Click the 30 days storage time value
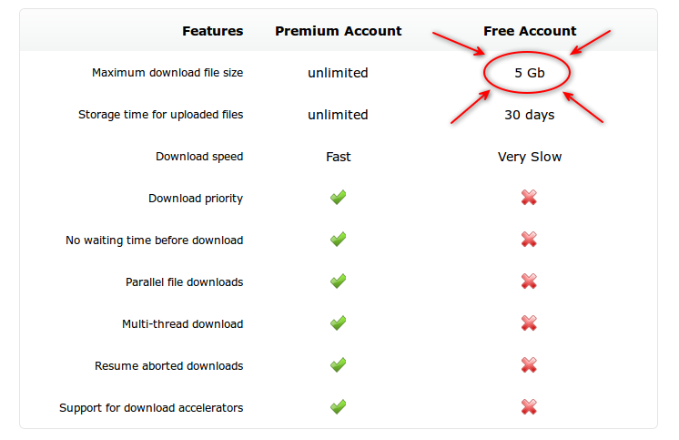 point(530,115)
